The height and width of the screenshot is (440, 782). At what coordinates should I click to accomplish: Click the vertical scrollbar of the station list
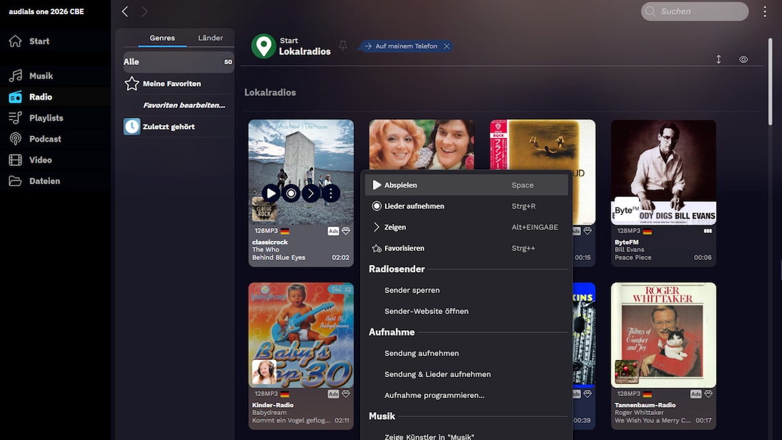[x=770, y=83]
